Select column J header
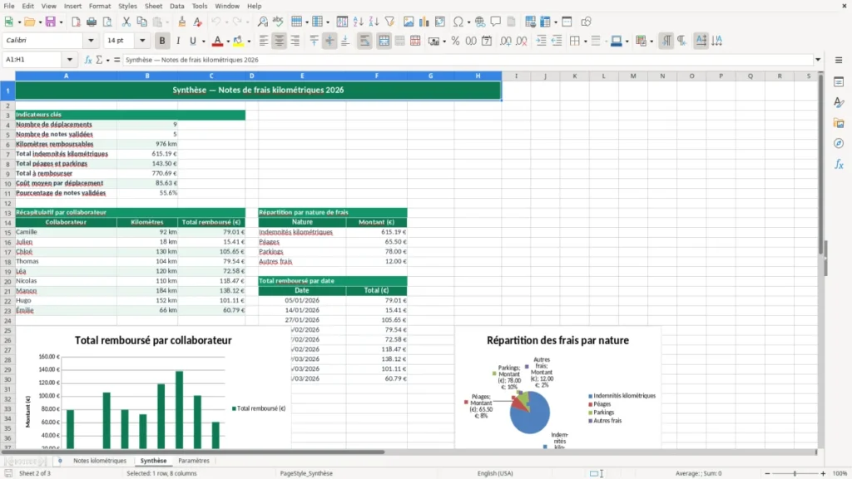This screenshot has height=479, width=852. pyautogui.click(x=545, y=76)
